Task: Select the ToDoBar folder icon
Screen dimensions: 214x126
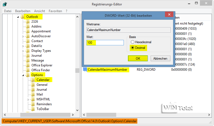Action: (33, 109)
